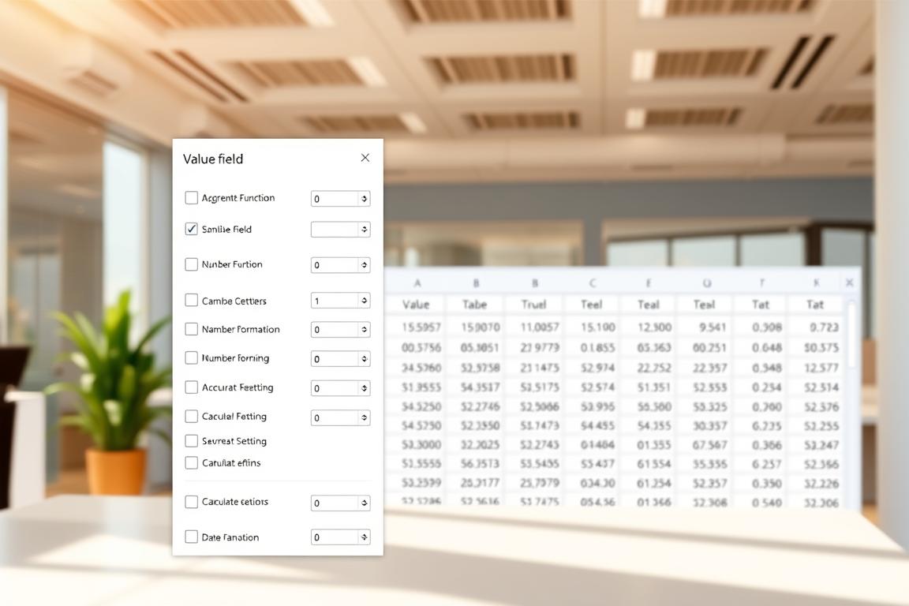This screenshot has width=909, height=606.
Task: Enable the Date Fanation checkbox
Action: [x=191, y=537]
